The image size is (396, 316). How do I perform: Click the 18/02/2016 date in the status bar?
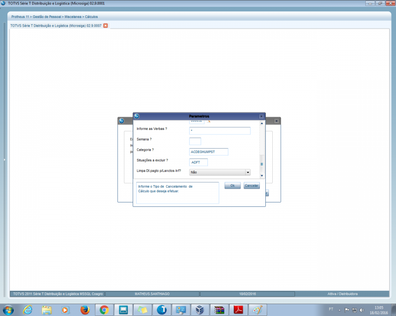pos(247,294)
